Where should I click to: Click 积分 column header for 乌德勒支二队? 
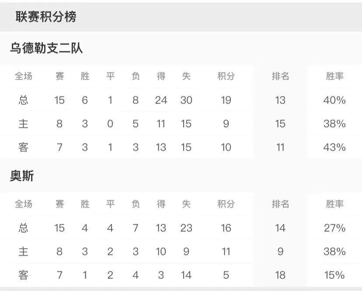pyautogui.click(x=226, y=76)
